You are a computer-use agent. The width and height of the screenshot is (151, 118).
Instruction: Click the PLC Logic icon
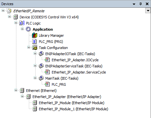pyautogui.click(x=22, y=23)
